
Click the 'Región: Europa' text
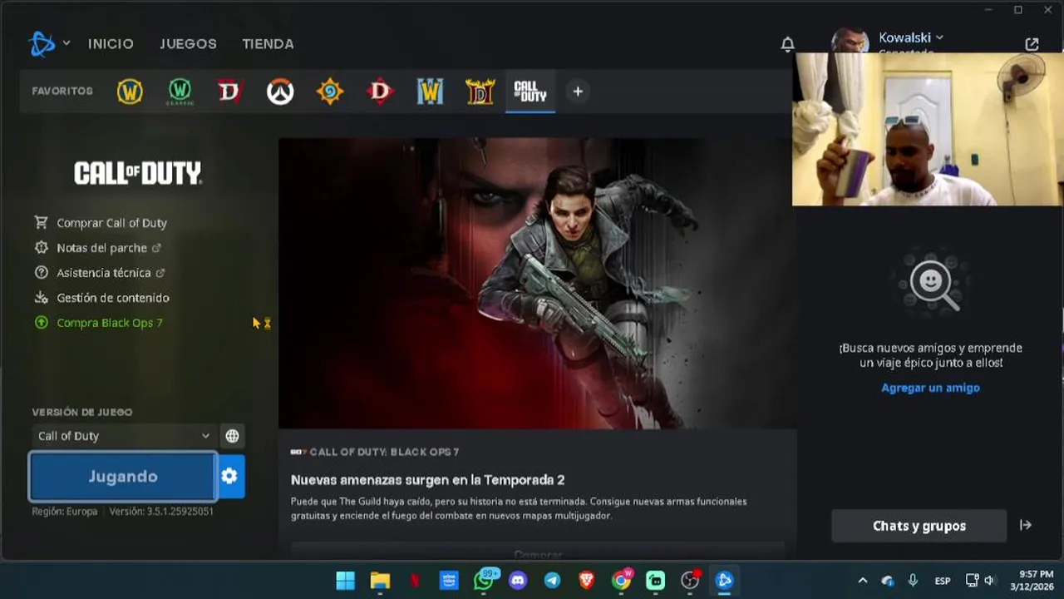(x=65, y=512)
